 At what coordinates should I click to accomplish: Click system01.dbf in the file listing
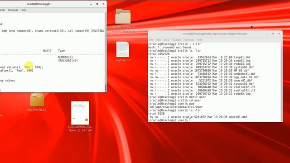(x=244, y=67)
